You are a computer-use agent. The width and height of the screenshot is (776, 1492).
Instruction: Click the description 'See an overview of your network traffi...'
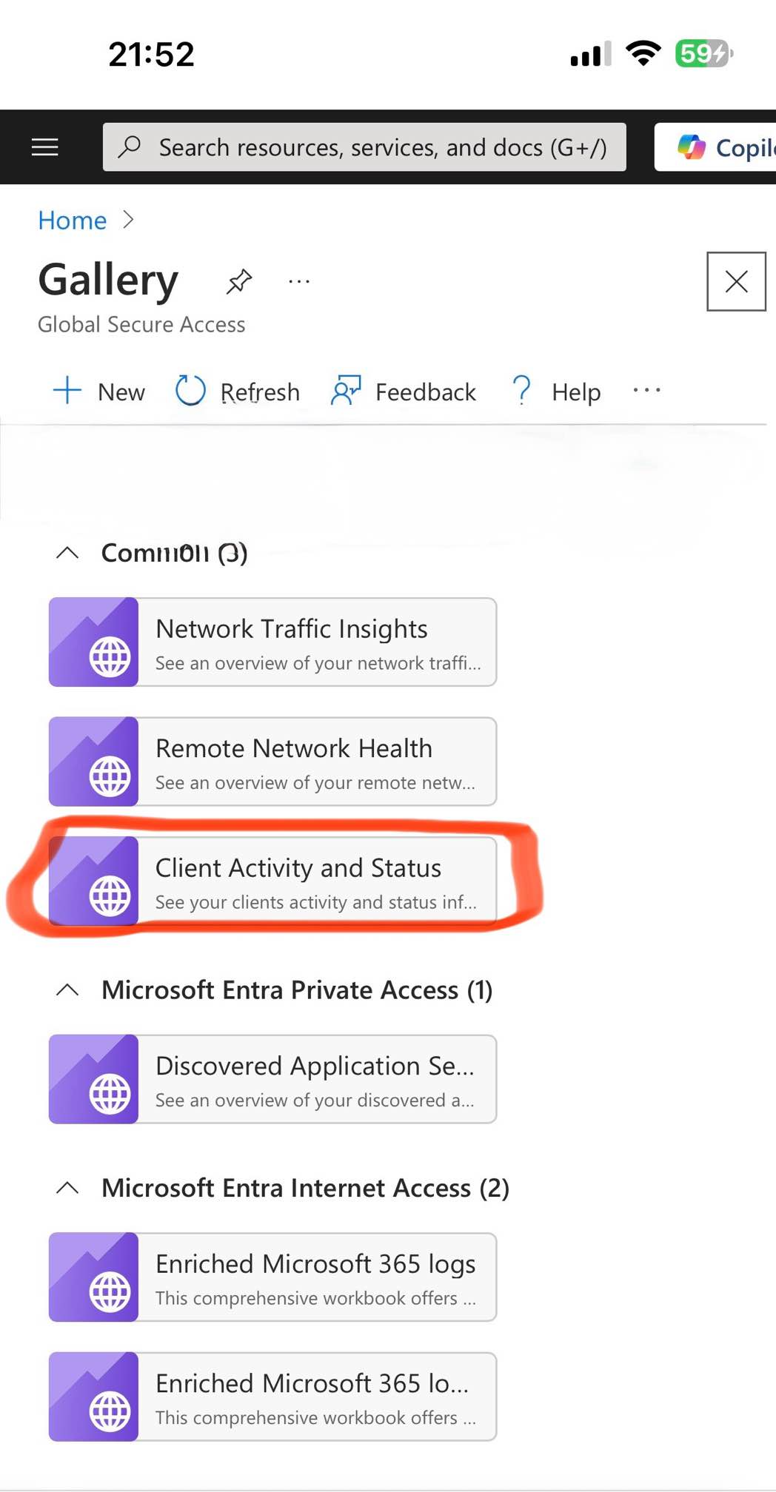tap(318, 663)
